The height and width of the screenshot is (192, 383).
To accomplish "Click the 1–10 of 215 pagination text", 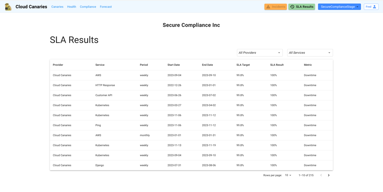I will (x=306, y=175).
